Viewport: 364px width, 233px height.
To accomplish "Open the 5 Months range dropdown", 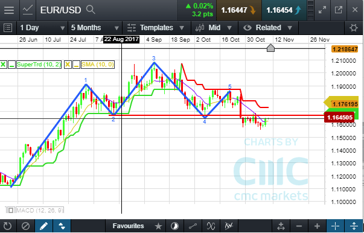I will (95, 28).
